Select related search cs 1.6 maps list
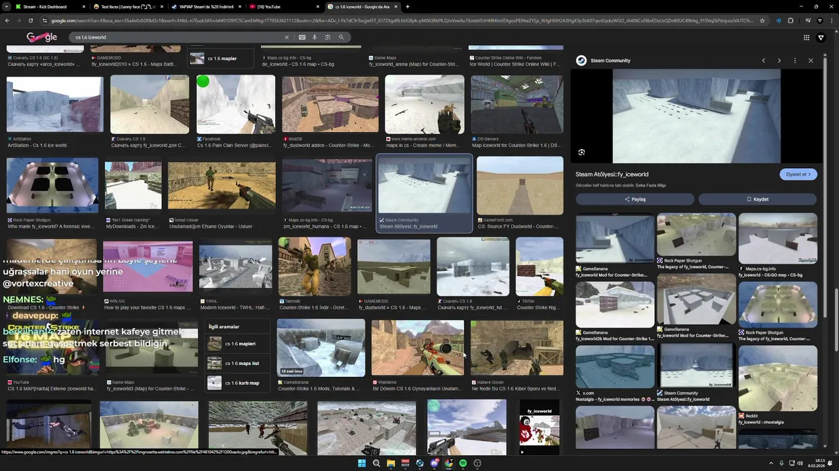Image resolution: width=839 pixels, height=471 pixels. tap(239, 363)
